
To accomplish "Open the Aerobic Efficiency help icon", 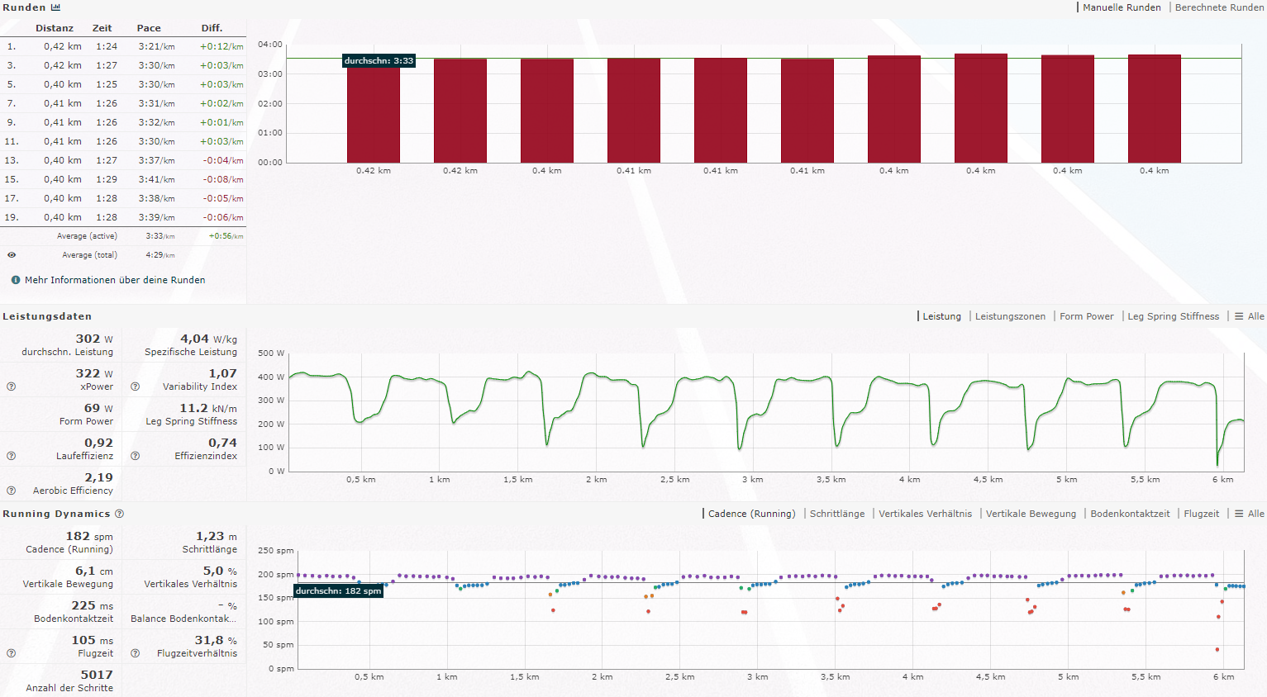I will click(12, 491).
